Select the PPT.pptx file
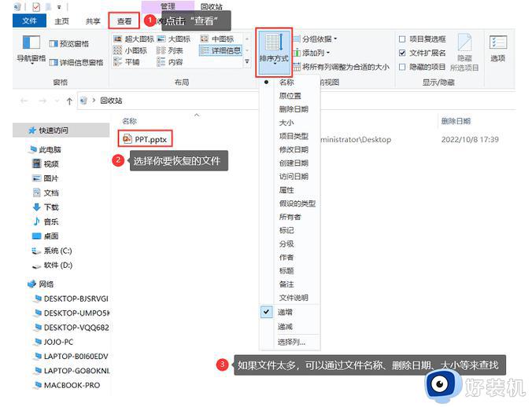 coord(146,139)
